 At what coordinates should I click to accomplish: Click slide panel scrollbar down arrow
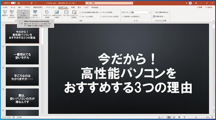(42, 115)
